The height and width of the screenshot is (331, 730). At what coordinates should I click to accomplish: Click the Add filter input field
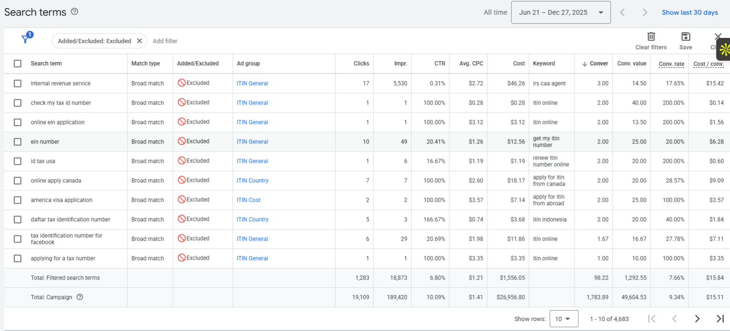(165, 41)
